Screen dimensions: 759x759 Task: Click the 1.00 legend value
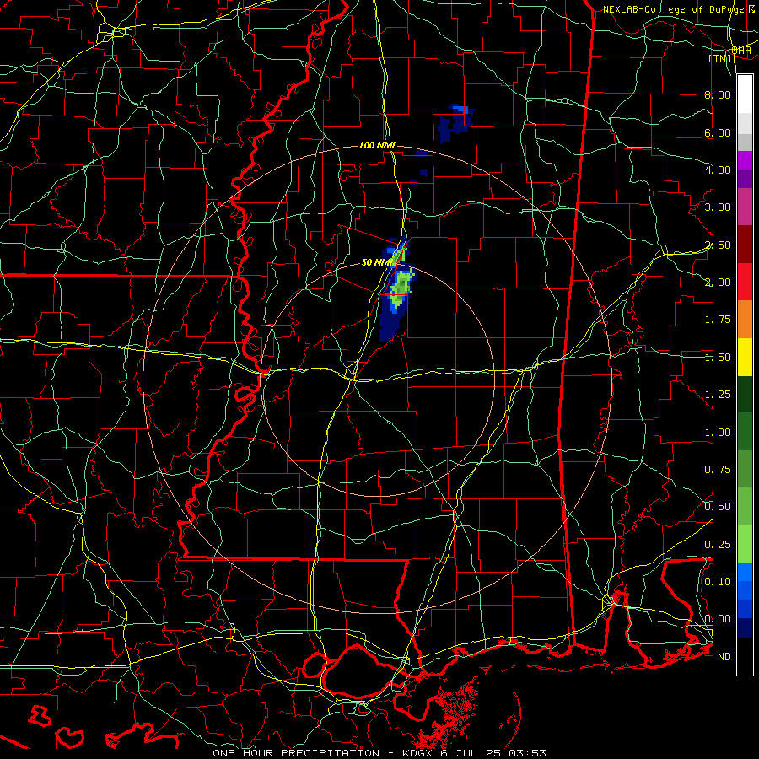pos(718,433)
